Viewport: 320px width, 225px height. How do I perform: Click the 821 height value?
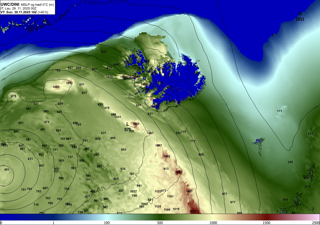150,114
